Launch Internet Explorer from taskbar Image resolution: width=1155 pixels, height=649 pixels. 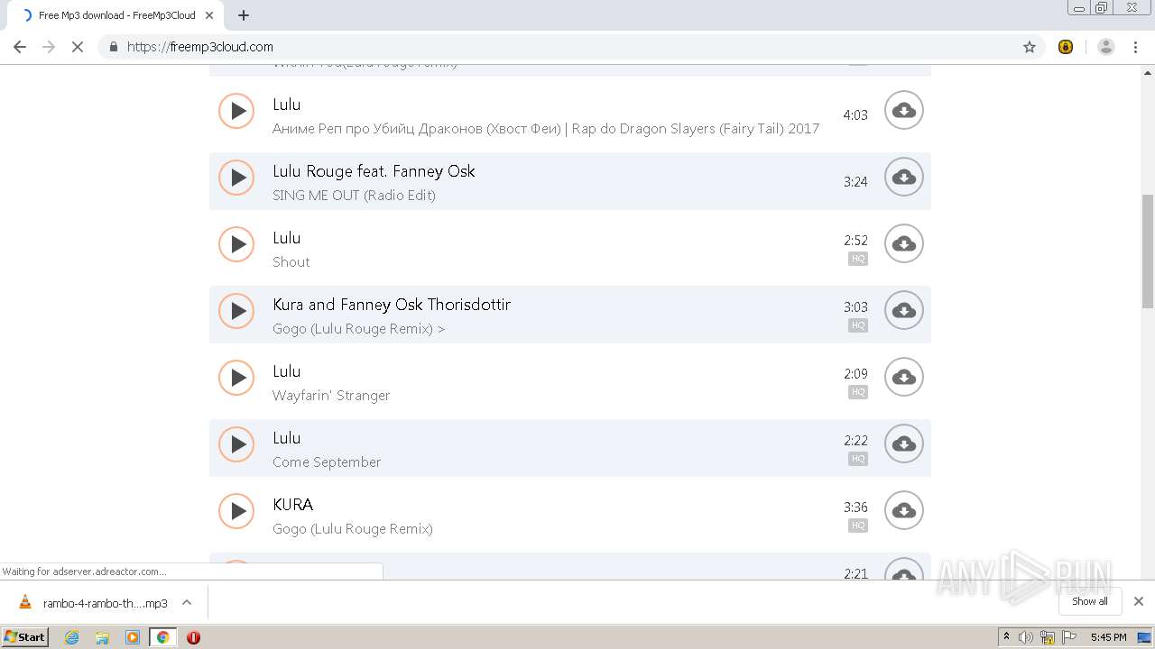point(71,637)
